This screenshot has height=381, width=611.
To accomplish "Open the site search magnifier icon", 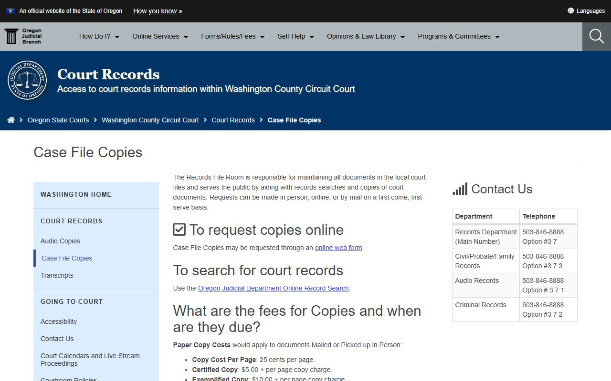I will (597, 37).
